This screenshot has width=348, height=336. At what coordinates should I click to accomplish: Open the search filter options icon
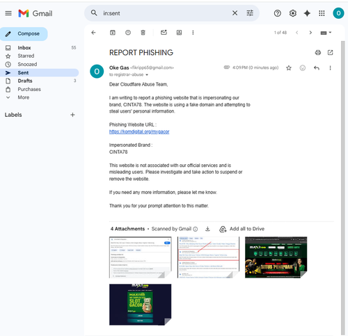[250, 13]
